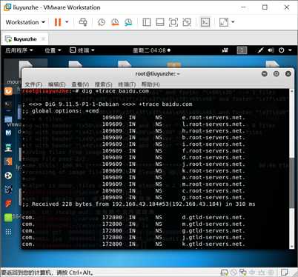
Task: Show or hide the library sidebar
Action: coord(147,22)
